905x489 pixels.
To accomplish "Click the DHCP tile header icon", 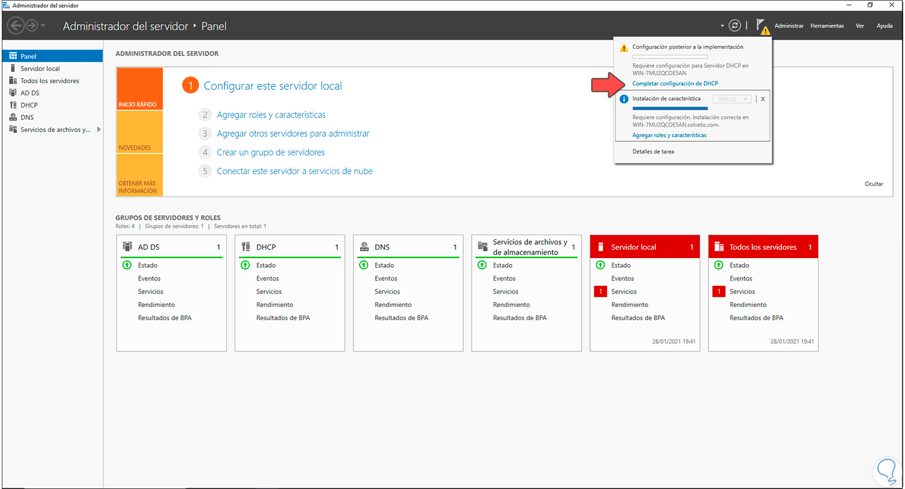I will 246,247.
